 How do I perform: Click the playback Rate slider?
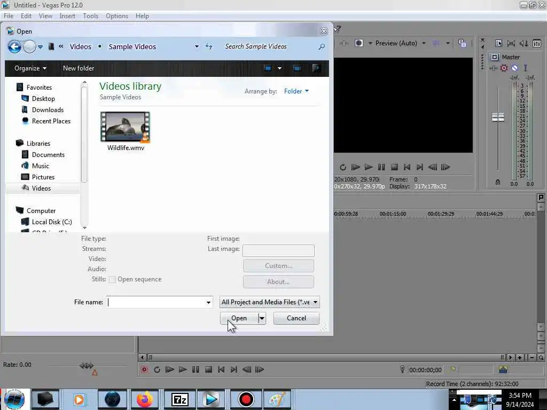(87, 366)
